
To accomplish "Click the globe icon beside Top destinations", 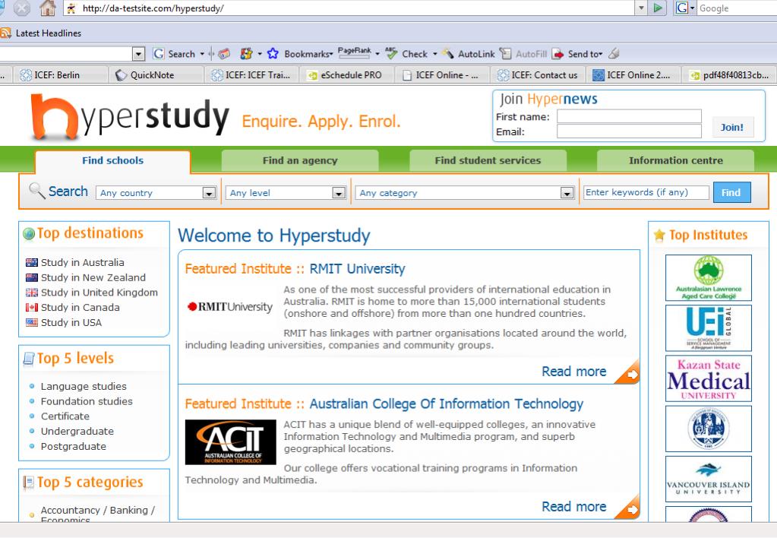I will coord(29,233).
